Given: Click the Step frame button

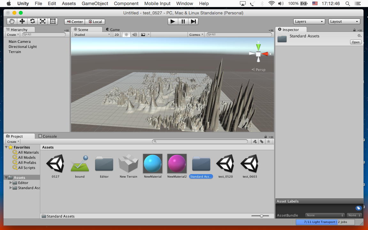Looking at the screenshot, I should click(193, 21).
